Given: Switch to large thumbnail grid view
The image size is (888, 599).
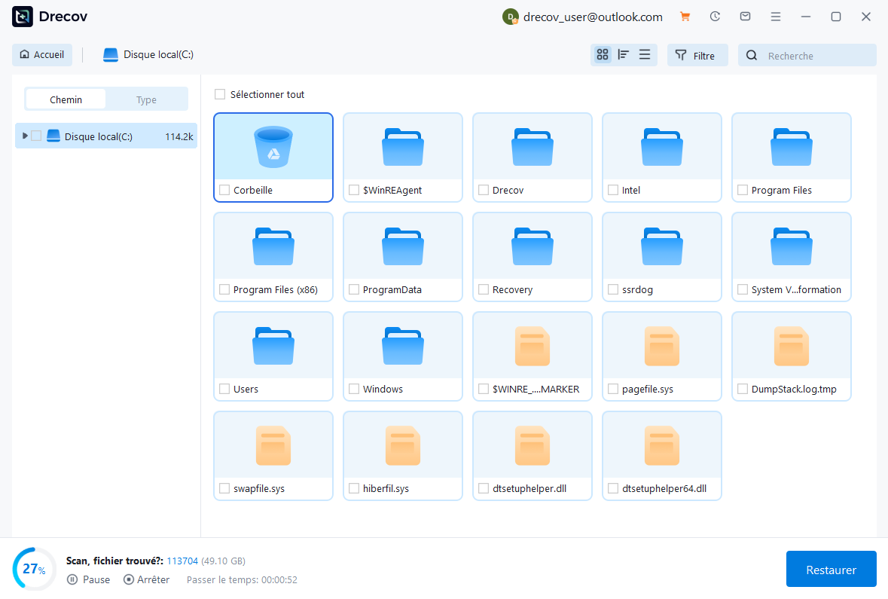Looking at the screenshot, I should coord(602,54).
